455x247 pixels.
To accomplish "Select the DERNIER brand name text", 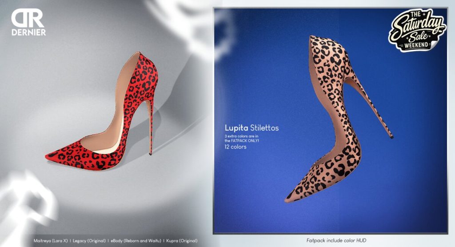I will point(29,32).
